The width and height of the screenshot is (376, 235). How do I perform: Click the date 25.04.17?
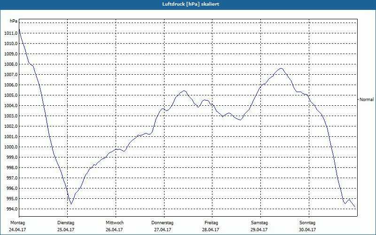coord(66,230)
